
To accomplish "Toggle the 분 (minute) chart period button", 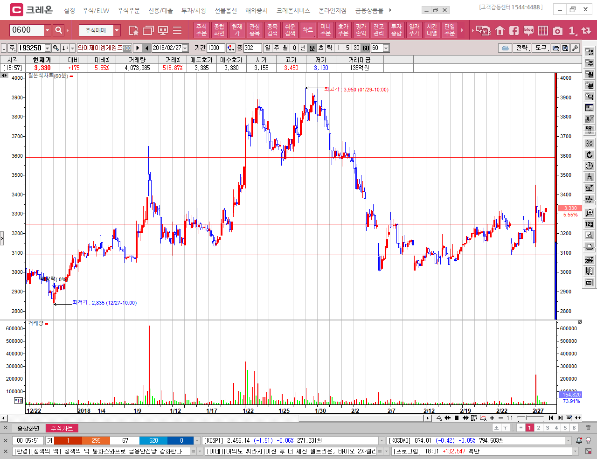I will 312,48.
